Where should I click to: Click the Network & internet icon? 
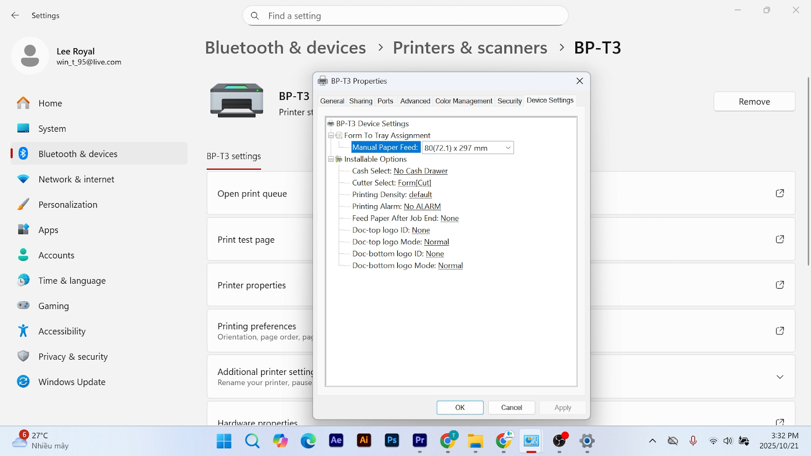pos(23,179)
